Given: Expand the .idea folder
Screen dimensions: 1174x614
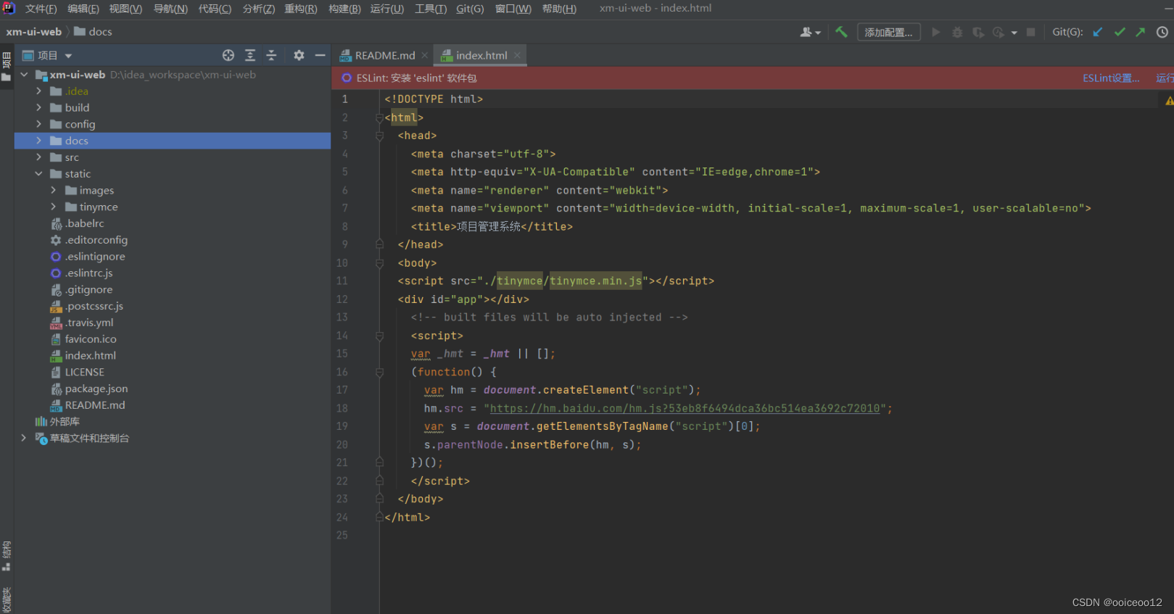Looking at the screenshot, I should point(39,91).
